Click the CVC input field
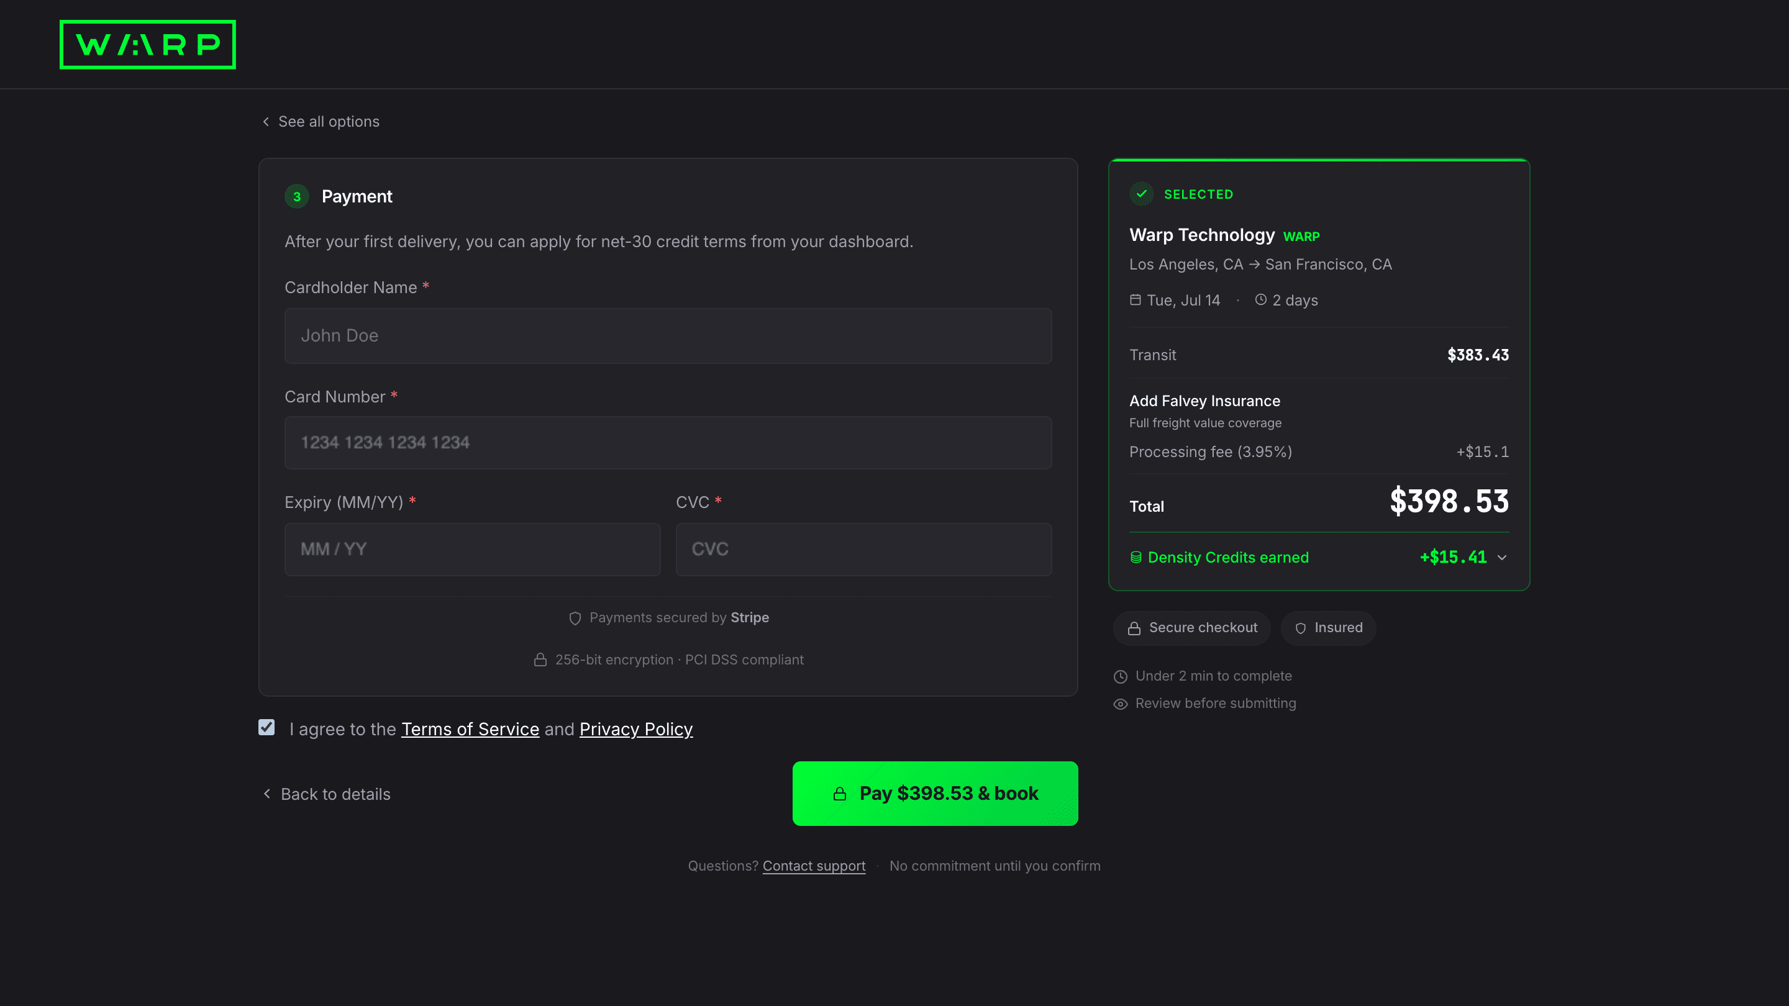This screenshot has height=1006, width=1789. tap(863, 549)
